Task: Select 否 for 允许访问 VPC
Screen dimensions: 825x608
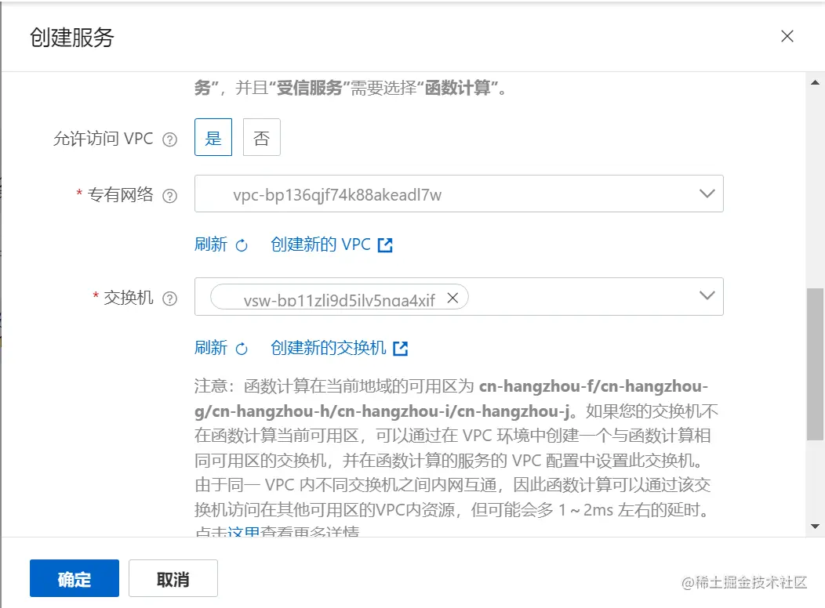Action: coord(261,137)
